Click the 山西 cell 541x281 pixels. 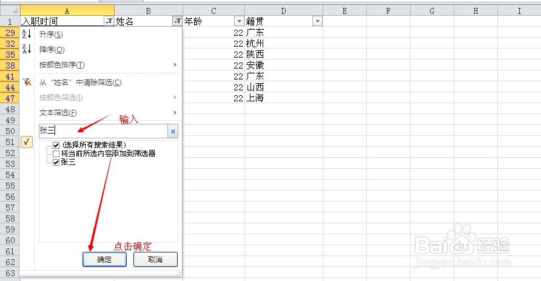(284, 87)
